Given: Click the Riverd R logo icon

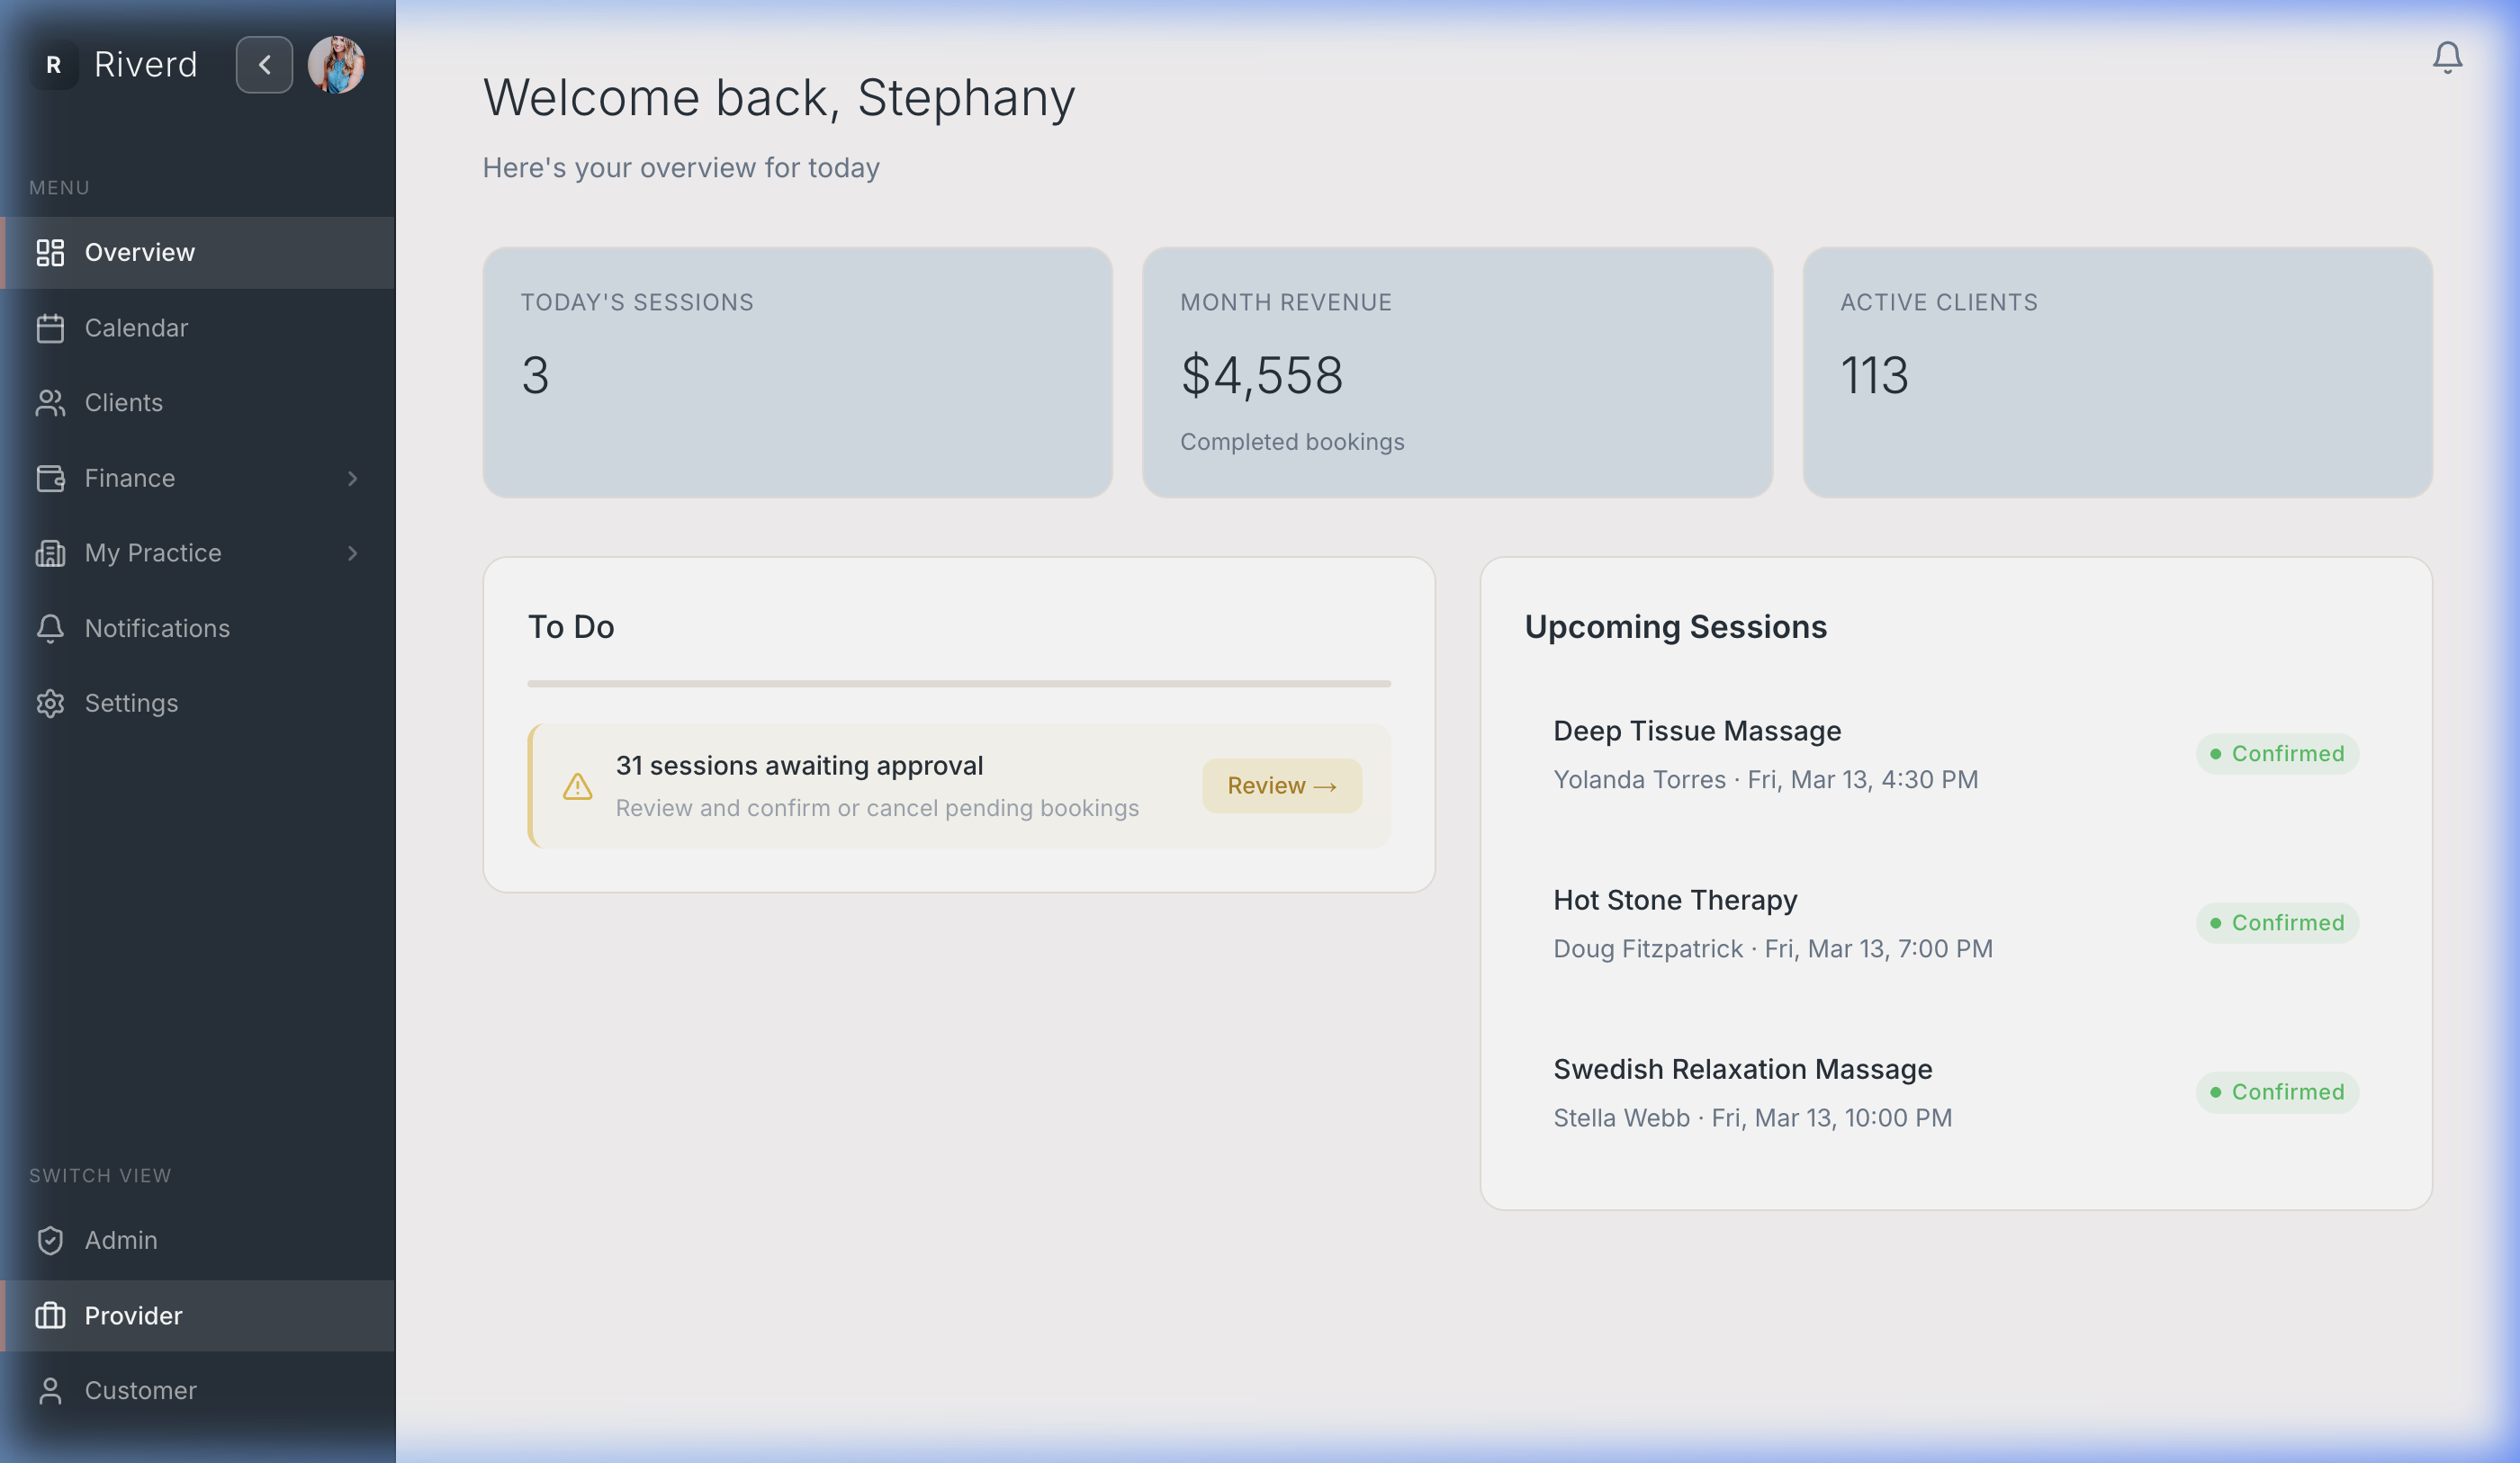Looking at the screenshot, I should click(x=54, y=65).
